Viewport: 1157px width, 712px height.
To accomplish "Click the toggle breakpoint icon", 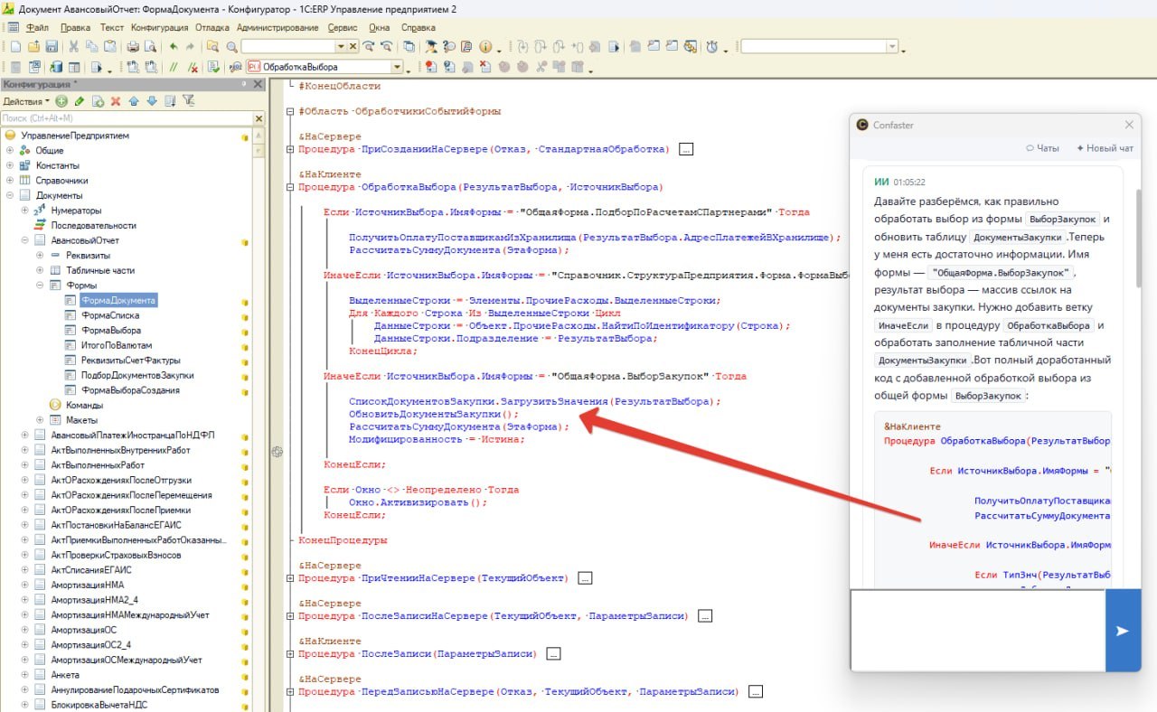I will click(x=430, y=67).
